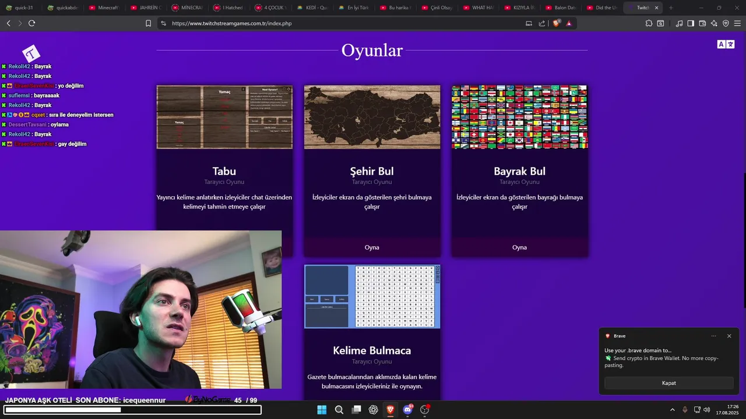
Task: Switch to the En İyi Türk tab
Action: pyautogui.click(x=353, y=8)
